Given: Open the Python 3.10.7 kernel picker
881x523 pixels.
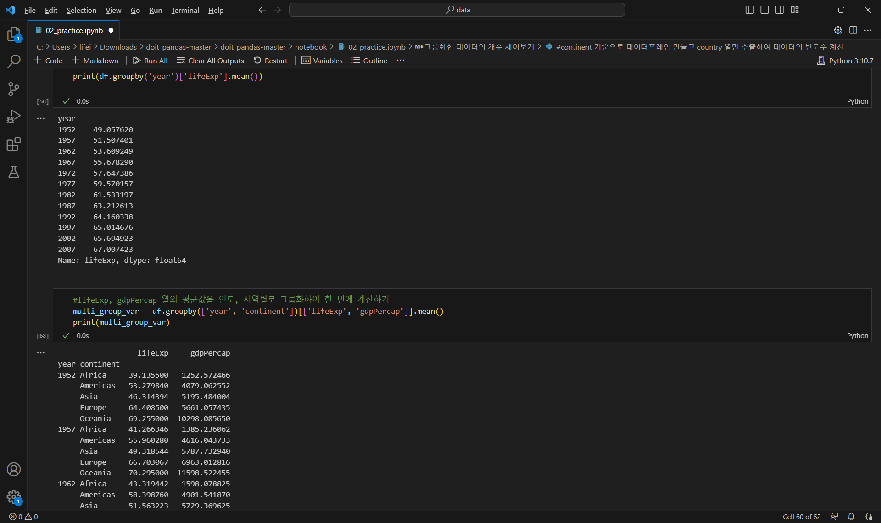Looking at the screenshot, I should coord(845,61).
